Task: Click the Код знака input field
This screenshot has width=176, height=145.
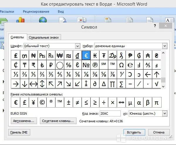Action: coord(110,113)
